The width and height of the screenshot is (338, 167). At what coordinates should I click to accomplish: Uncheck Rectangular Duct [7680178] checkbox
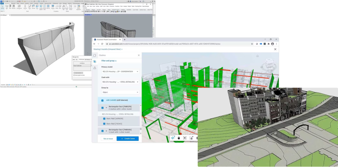(102, 108)
